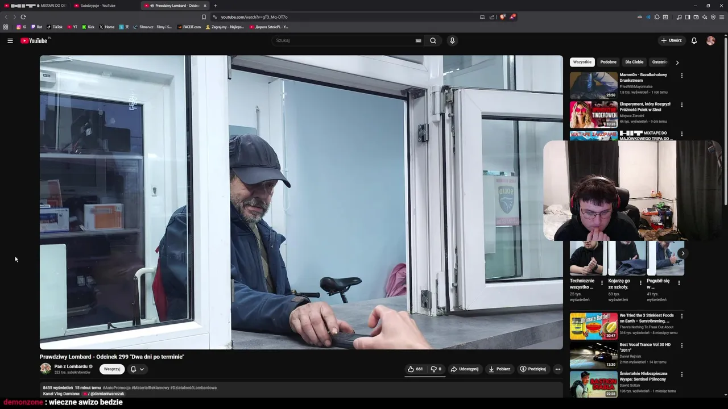Open the media control music note icon

tap(679, 17)
